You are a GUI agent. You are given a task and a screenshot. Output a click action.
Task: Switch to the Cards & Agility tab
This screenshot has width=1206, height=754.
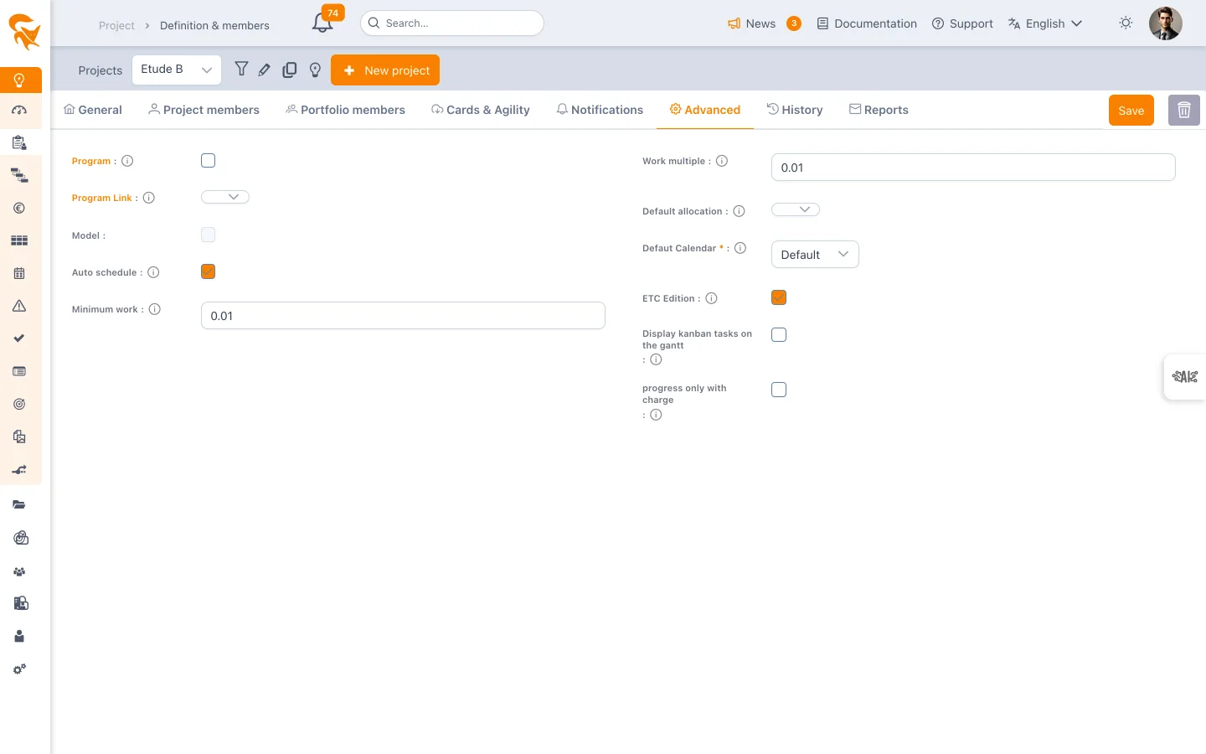coord(481,110)
